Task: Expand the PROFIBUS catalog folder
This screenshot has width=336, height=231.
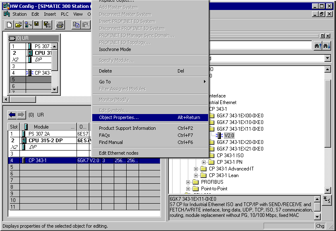Action: pyautogui.click(x=188, y=182)
